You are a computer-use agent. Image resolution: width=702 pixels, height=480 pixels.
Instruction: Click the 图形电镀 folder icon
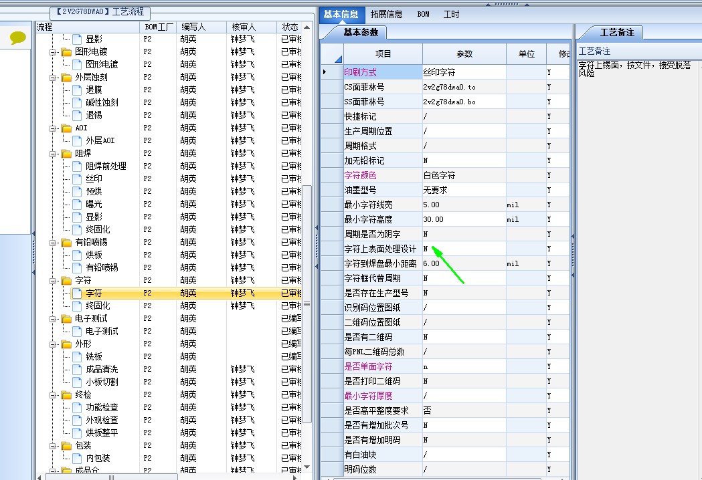click(x=66, y=52)
